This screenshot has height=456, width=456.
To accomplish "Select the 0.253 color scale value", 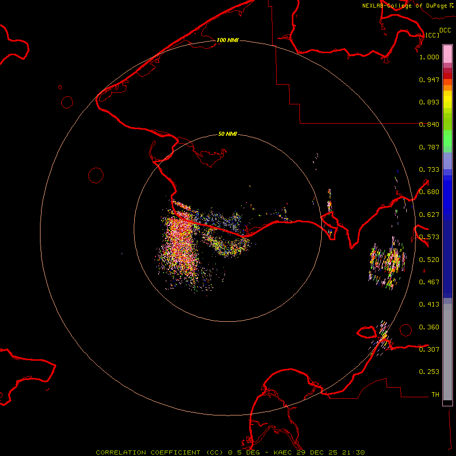I will [429, 372].
